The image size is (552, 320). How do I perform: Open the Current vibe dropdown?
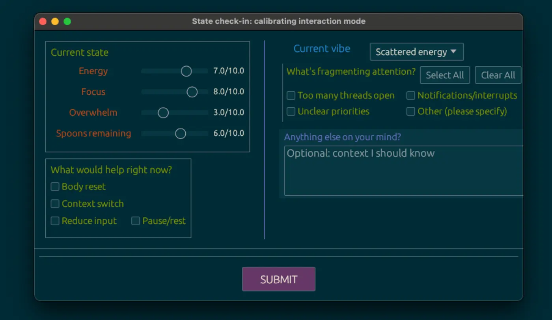coord(416,52)
